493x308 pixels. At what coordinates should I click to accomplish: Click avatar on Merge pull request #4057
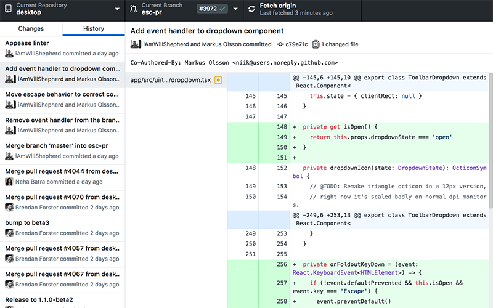pos(9,259)
